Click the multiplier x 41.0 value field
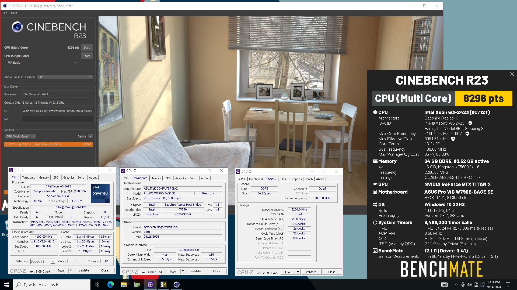Screen dimensions: 517x290 coord(43,241)
